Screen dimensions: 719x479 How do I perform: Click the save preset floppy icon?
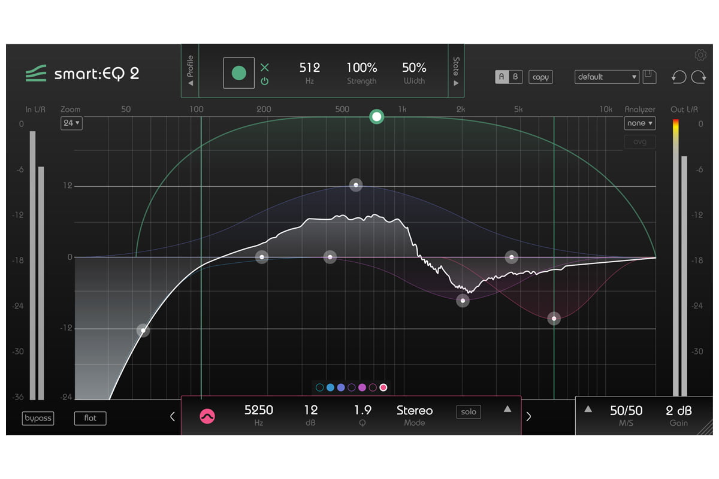coord(650,77)
